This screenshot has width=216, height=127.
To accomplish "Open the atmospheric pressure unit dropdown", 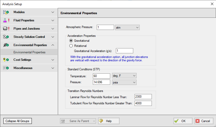I will click(x=127, y=27).
